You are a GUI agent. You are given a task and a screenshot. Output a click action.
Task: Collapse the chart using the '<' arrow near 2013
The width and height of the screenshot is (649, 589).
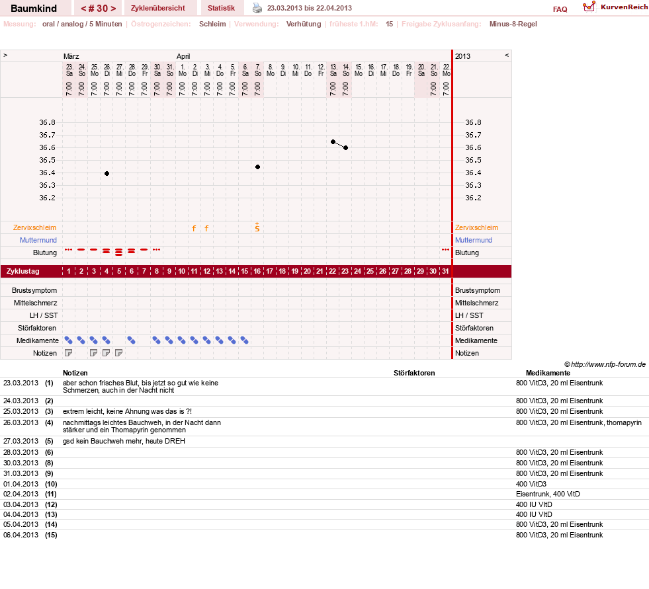[x=507, y=56]
